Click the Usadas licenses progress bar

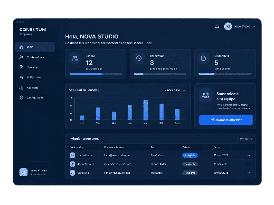96,74
